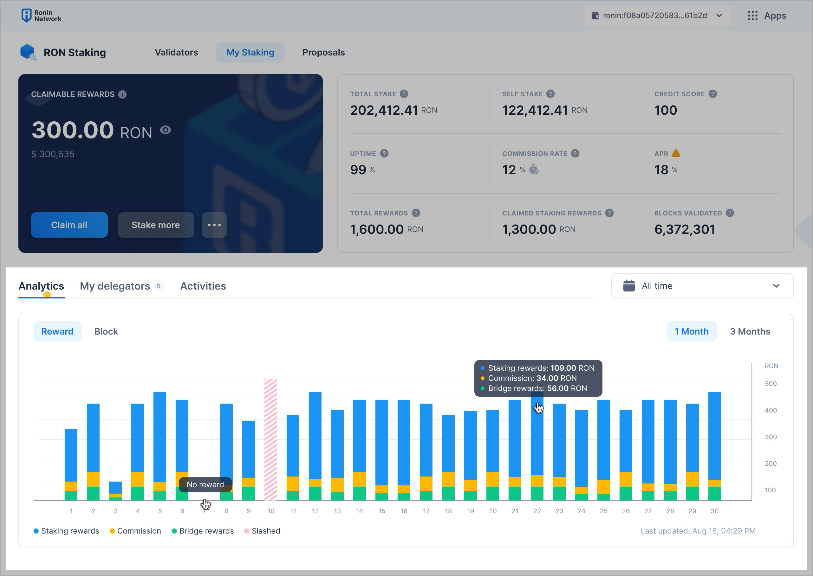Open the three-dots more options menu
The width and height of the screenshot is (813, 576).
[214, 225]
